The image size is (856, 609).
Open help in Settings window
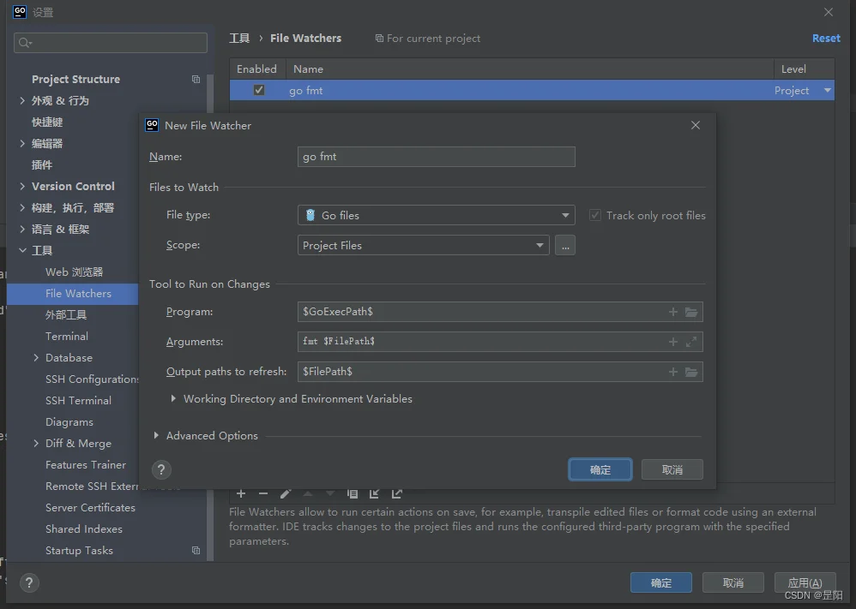[29, 582]
